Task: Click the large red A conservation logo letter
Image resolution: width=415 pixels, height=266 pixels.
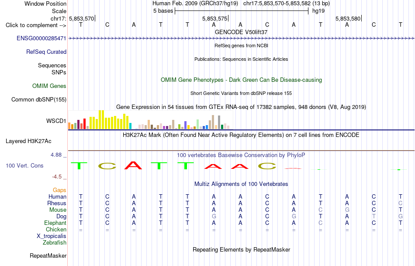Action: pos(133,165)
